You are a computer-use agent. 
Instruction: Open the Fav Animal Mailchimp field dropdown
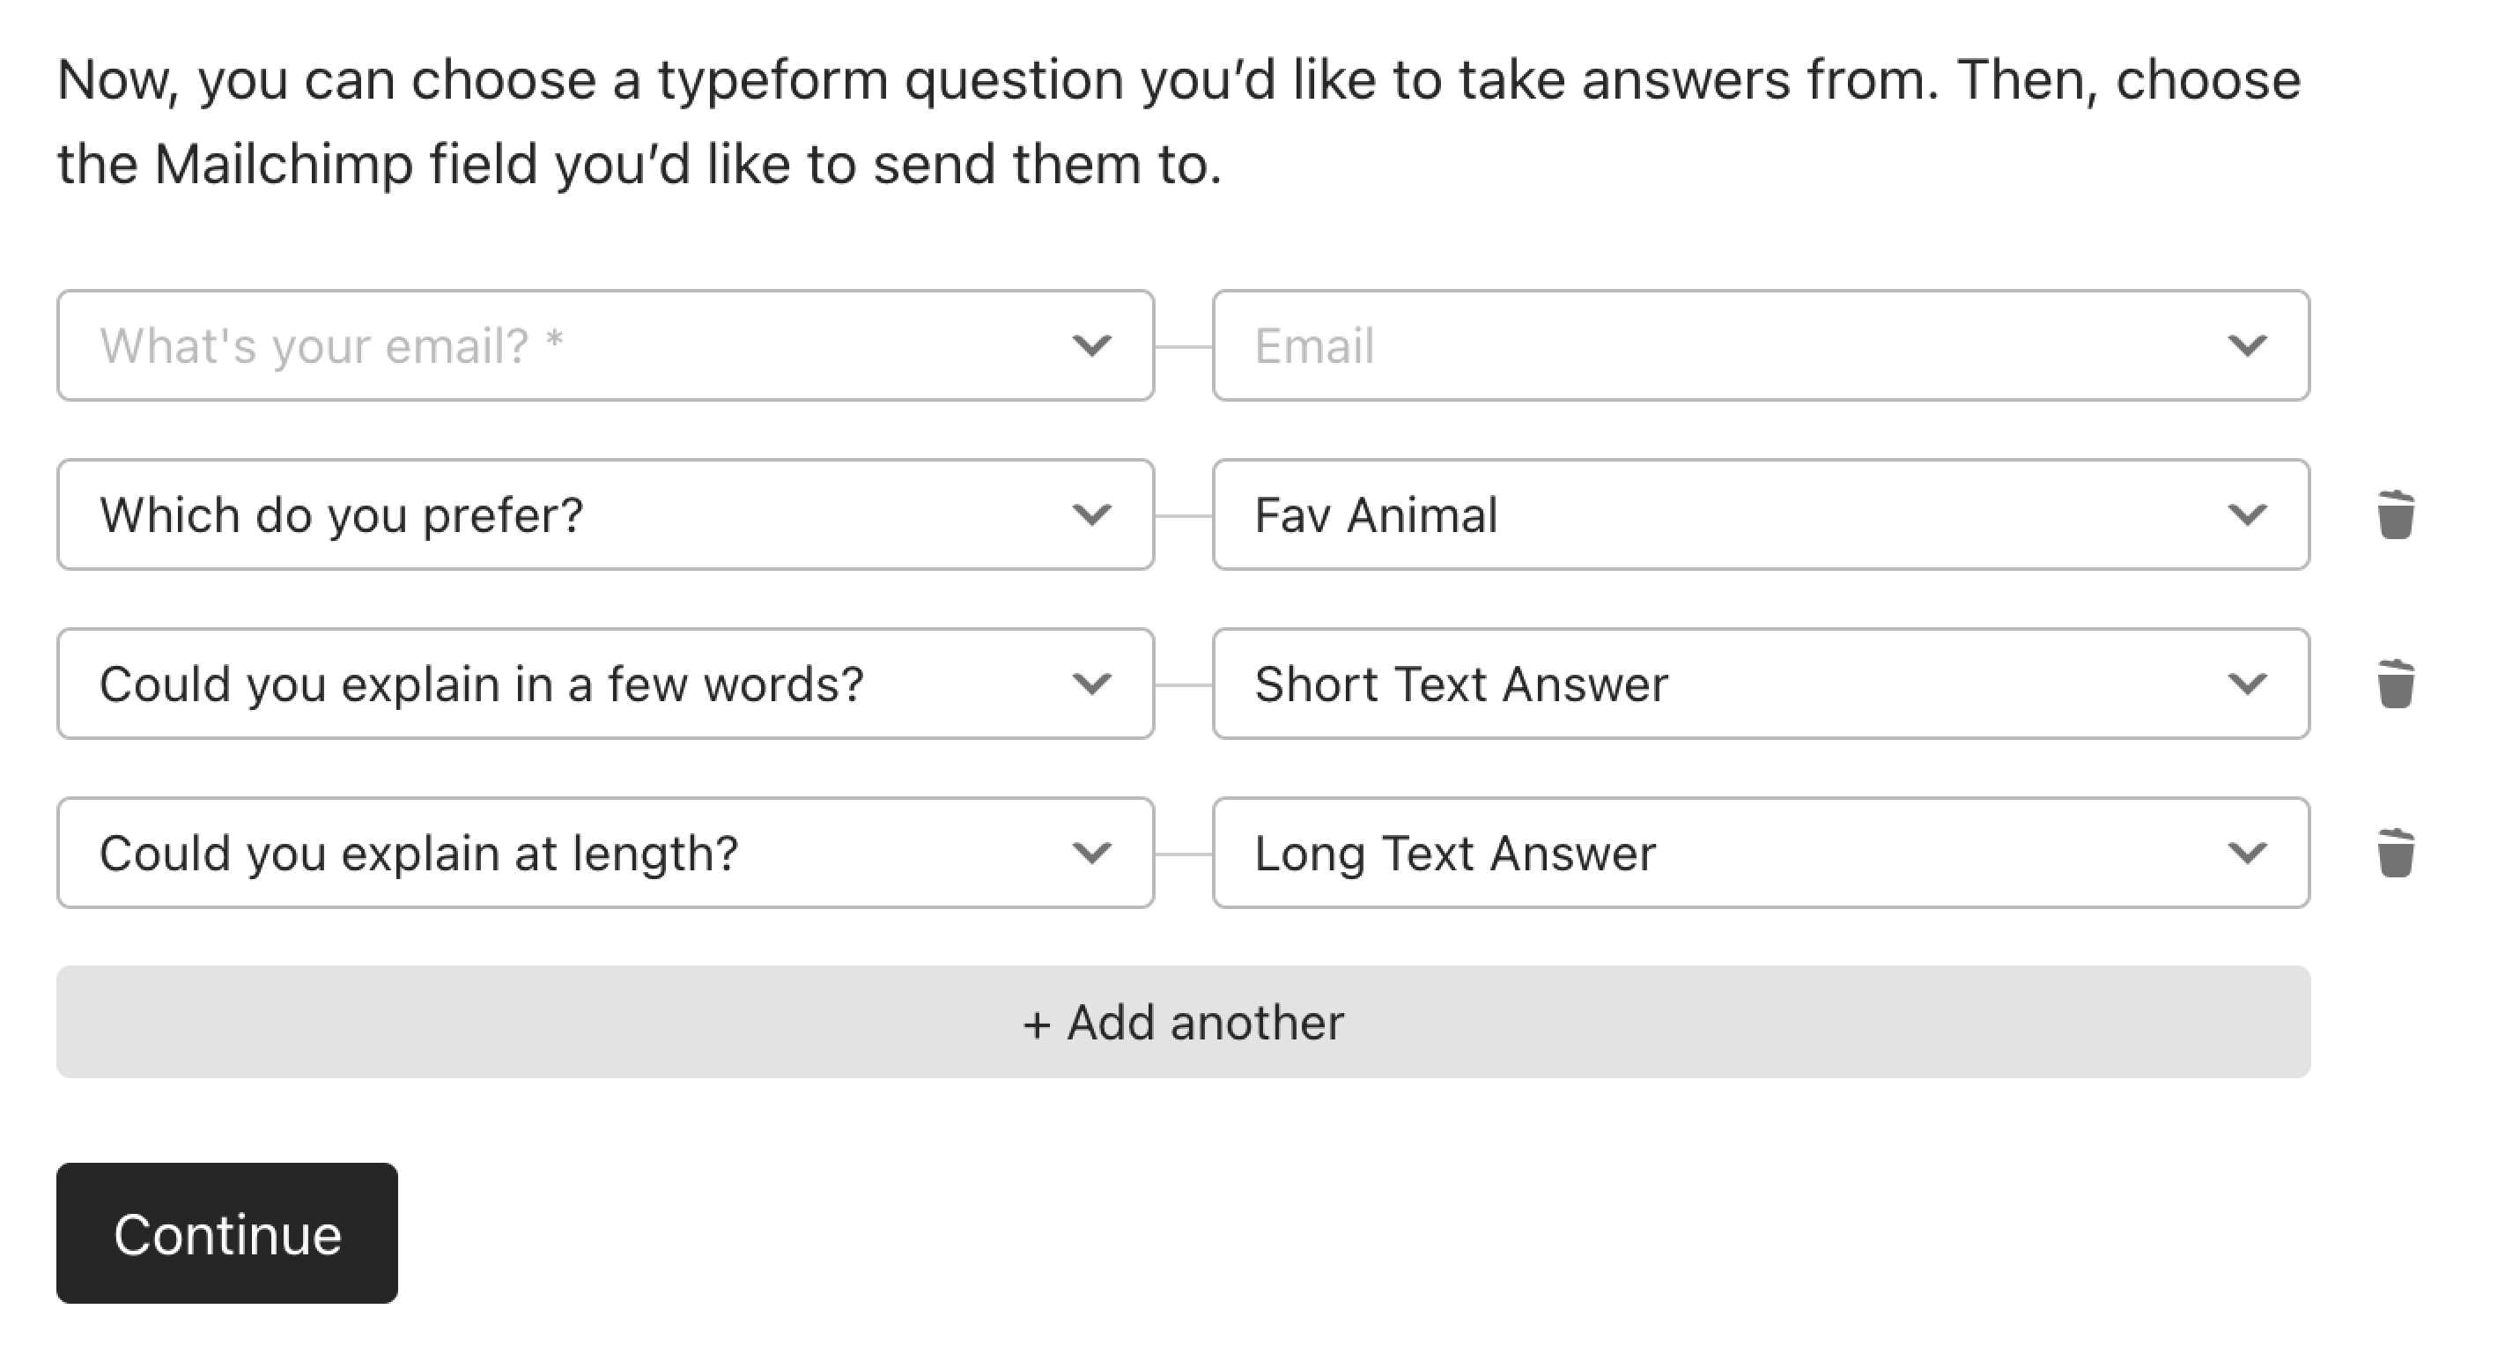[x=1761, y=514]
